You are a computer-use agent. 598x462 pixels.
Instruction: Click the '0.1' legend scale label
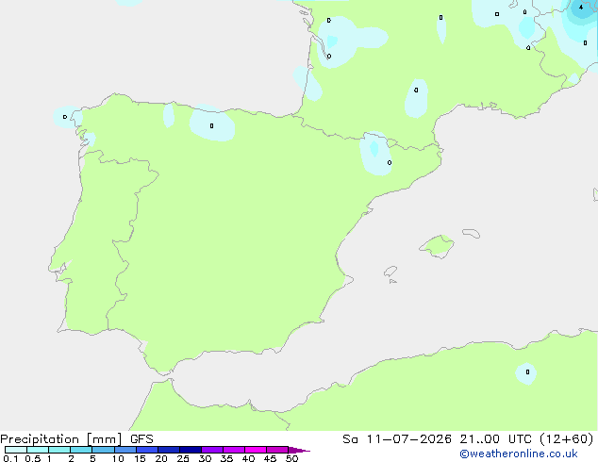pos(10,458)
